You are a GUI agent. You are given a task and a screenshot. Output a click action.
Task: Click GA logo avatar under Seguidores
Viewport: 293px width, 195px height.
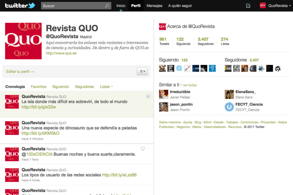coord(278,68)
